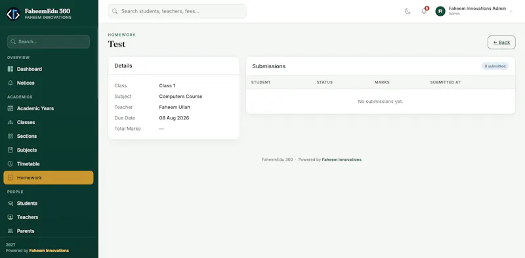The image size is (525, 258).
Task: Click the MARKS column header
Action: 382,82
